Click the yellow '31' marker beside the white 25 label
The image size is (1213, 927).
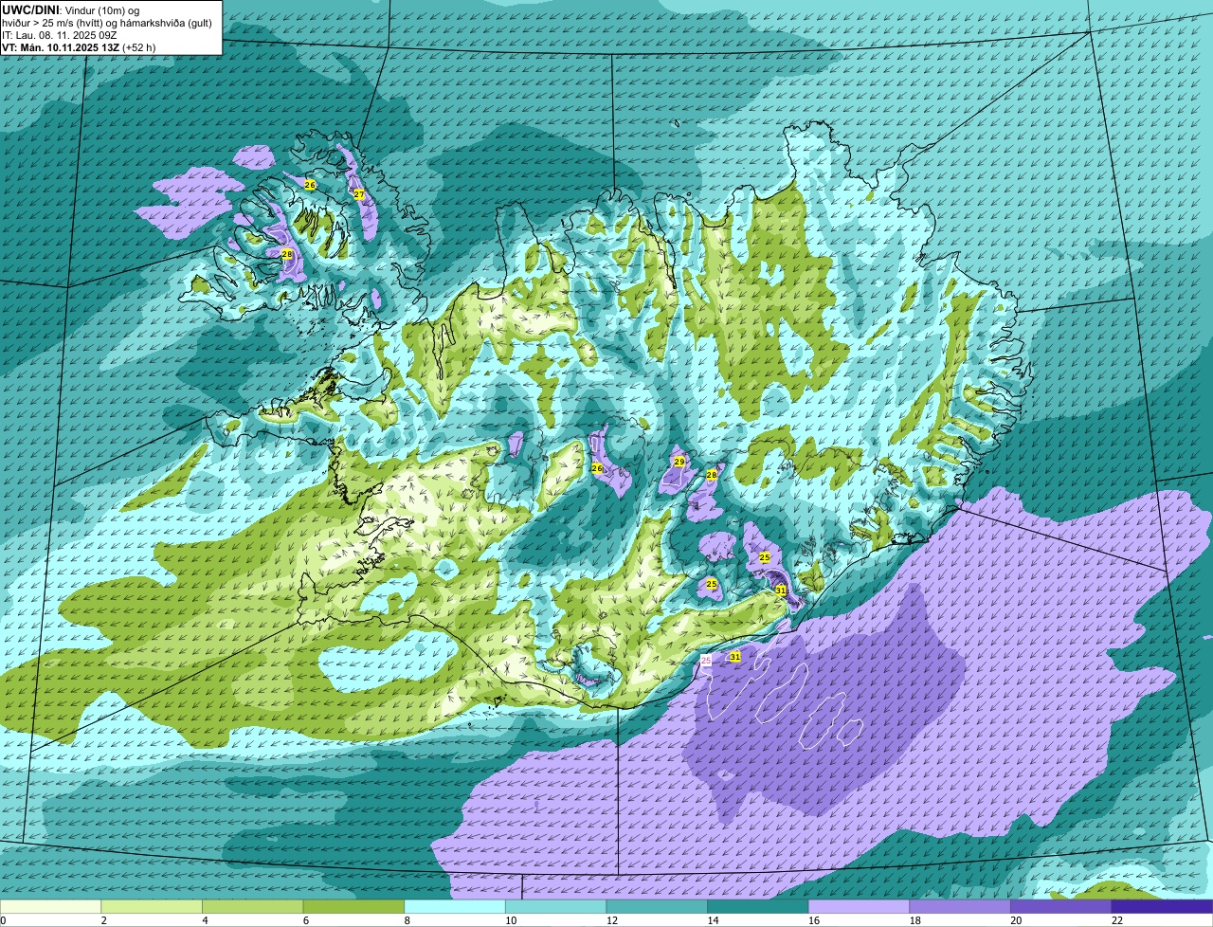pos(734,656)
